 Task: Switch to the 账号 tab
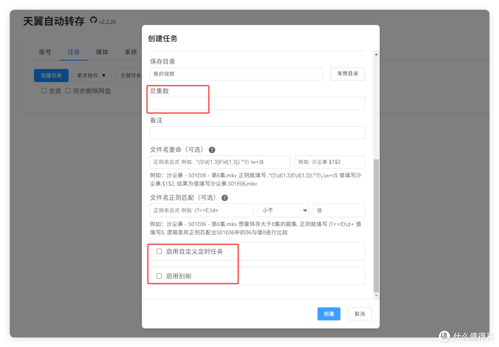(45, 52)
